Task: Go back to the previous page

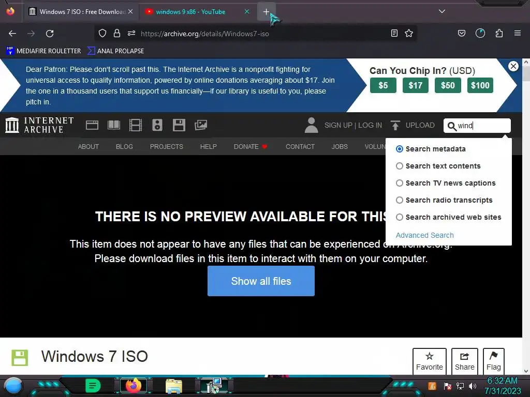Action: pyautogui.click(x=12, y=34)
